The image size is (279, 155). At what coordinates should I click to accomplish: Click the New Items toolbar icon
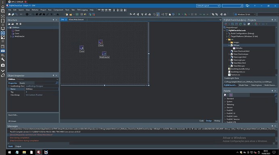(x=67, y=14)
